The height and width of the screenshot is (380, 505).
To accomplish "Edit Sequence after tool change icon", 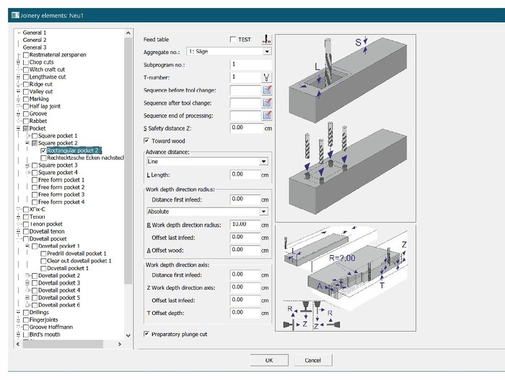I will 267,103.
